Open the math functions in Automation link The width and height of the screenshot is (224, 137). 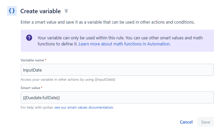pos(124,44)
